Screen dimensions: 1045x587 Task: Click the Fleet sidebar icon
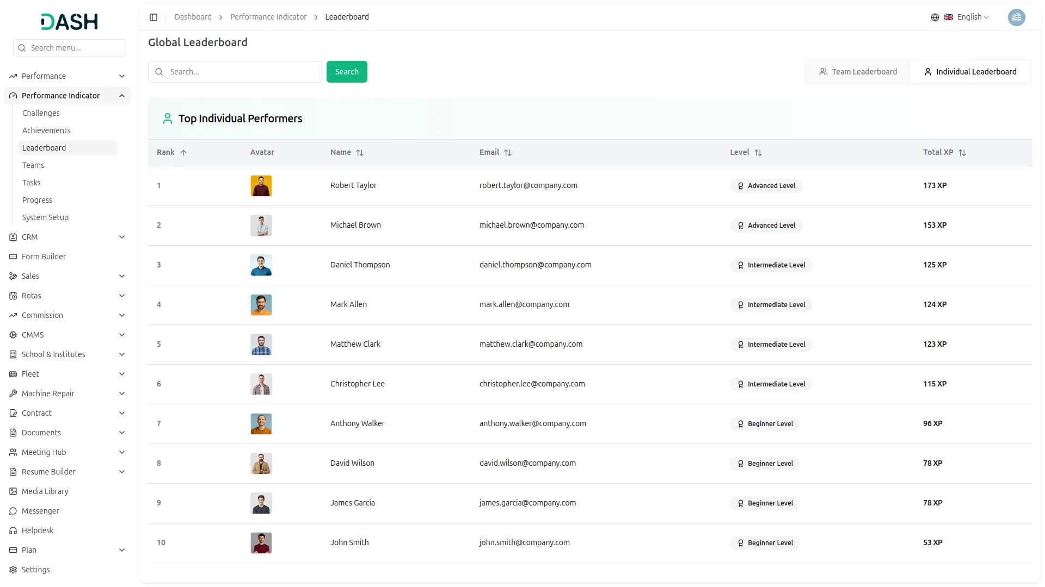tap(13, 374)
